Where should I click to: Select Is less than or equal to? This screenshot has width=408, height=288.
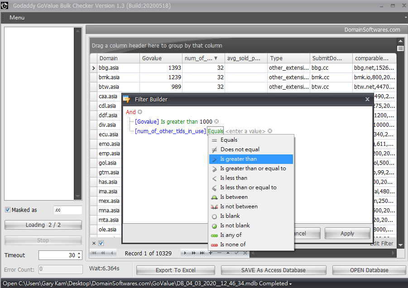(x=251, y=187)
